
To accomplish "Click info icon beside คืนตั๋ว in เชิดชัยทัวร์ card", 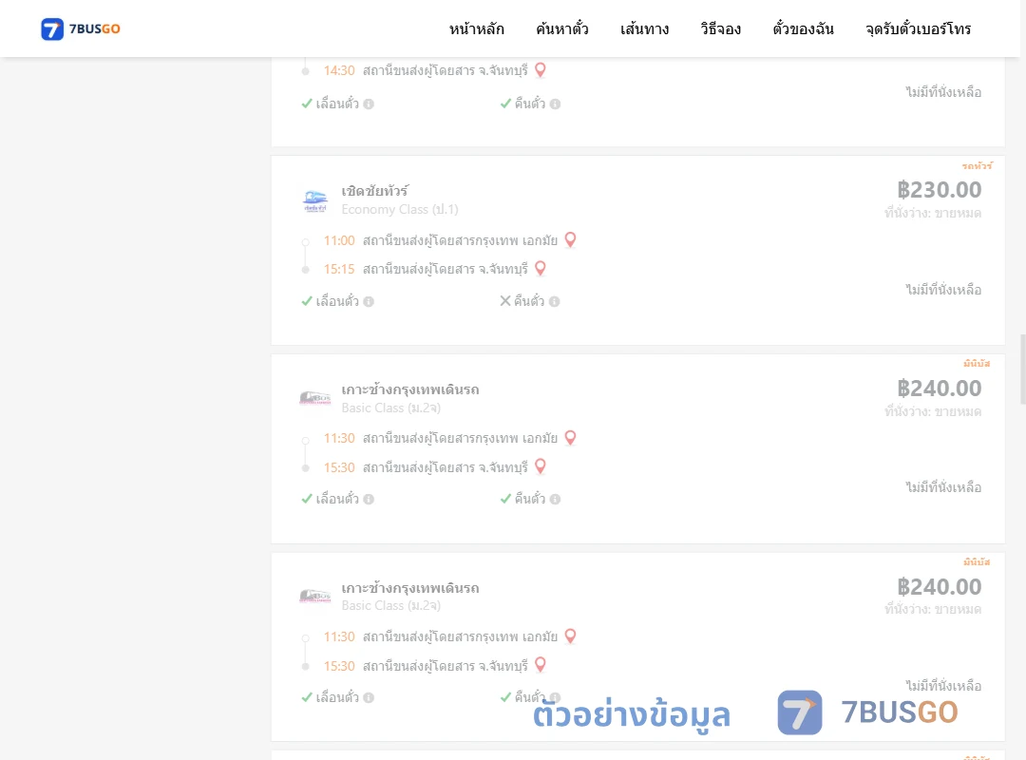I will pos(554,302).
